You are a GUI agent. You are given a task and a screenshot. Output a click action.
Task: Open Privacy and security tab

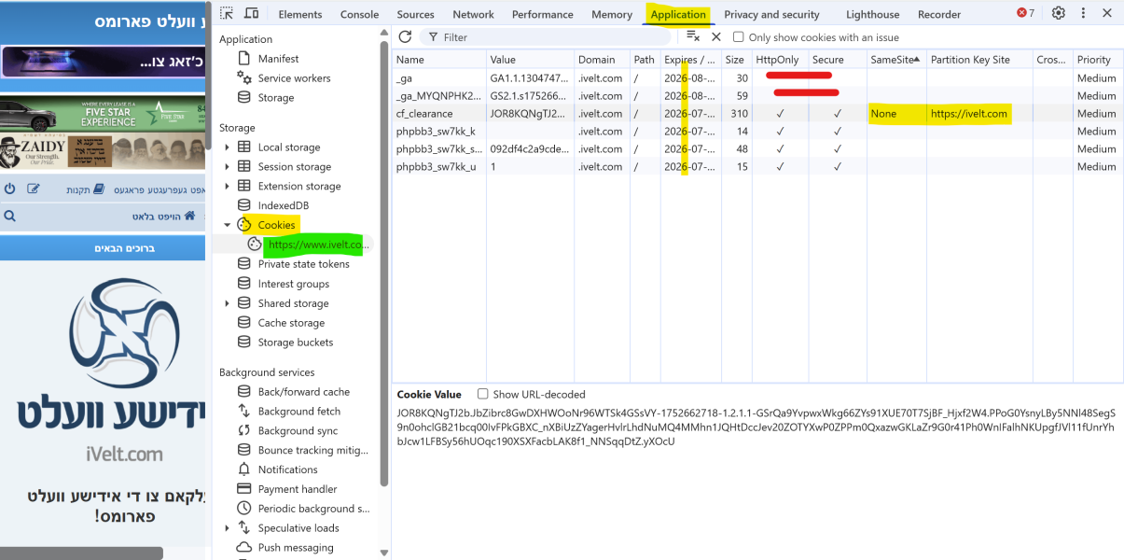771,14
